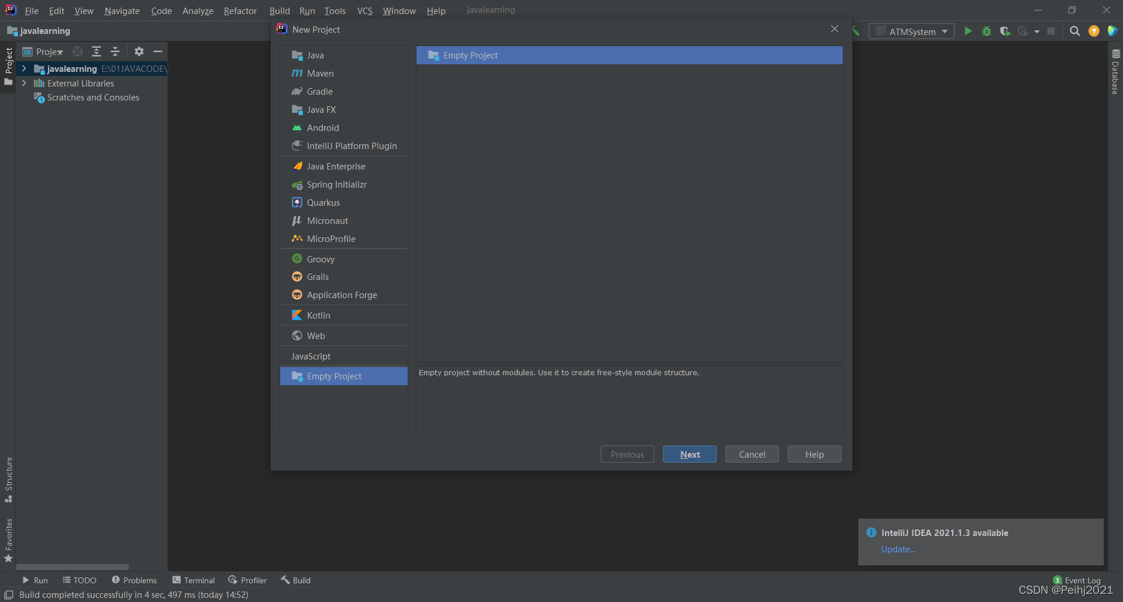This screenshot has height=602, width=1123.
Task: Open the Structure side panel
Action: click(x=9, y=479)
